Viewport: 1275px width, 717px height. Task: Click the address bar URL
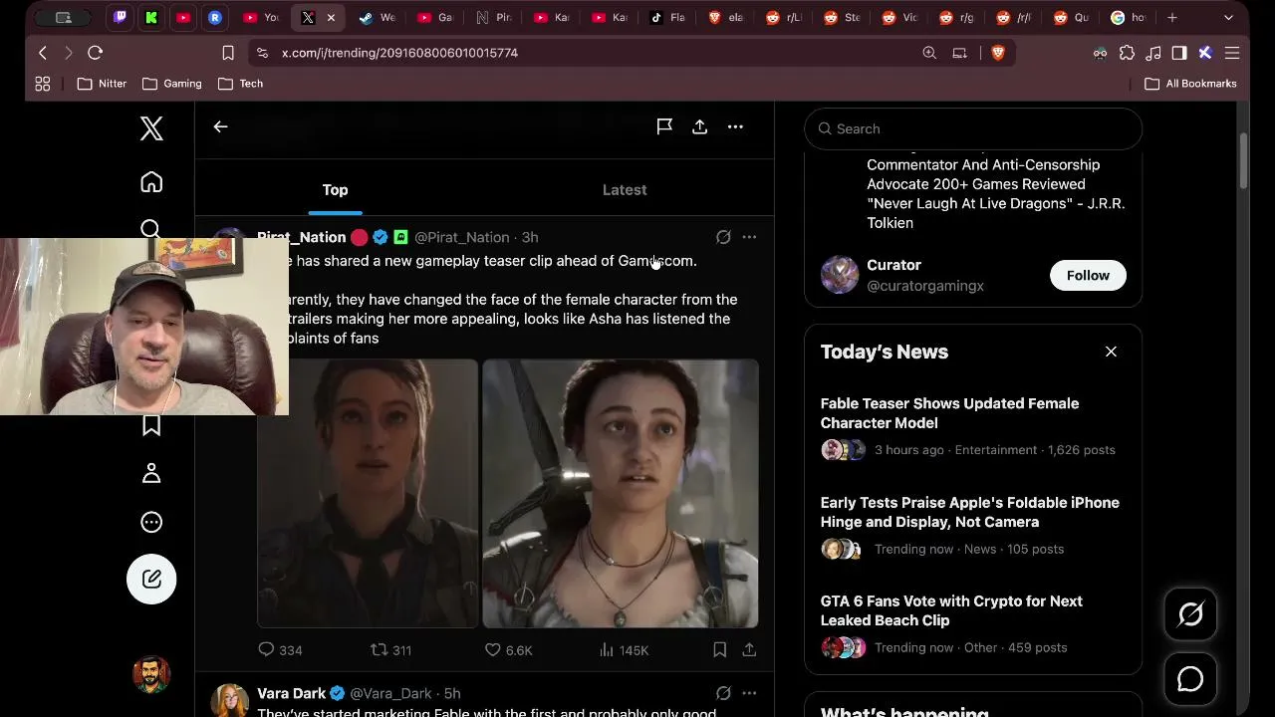tap(399, 53)
